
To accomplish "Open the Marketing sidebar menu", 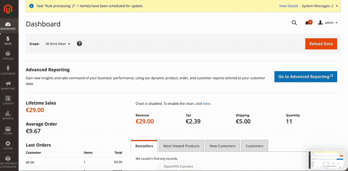I will [x=8, y=86].
